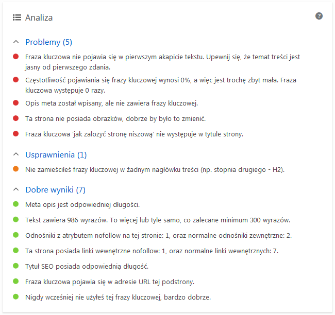
Task: Click the keyphrase in URL result text
Action: [x=110, y=282]
